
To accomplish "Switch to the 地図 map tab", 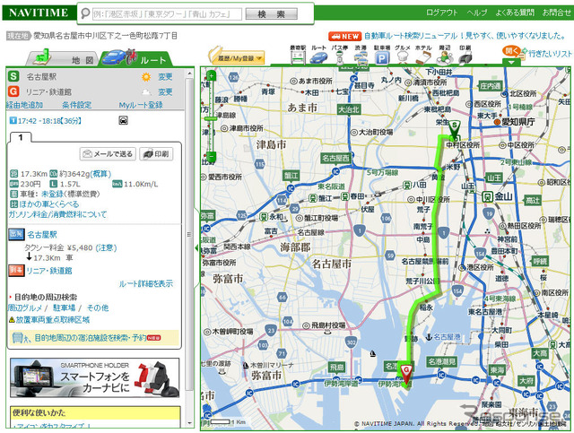I will (x=62, y=58).
